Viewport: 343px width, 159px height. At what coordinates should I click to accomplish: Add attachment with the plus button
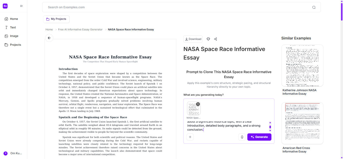coord(190,137)
